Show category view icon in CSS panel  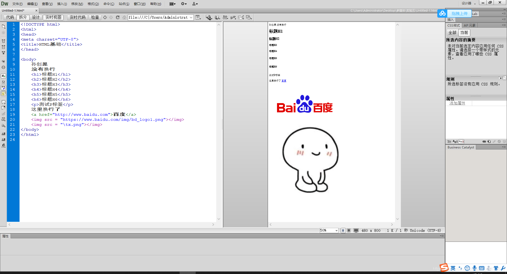449,142
